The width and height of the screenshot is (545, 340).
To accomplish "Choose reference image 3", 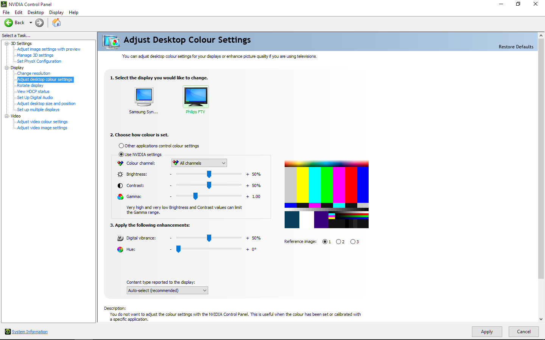I will coord(353,241).
